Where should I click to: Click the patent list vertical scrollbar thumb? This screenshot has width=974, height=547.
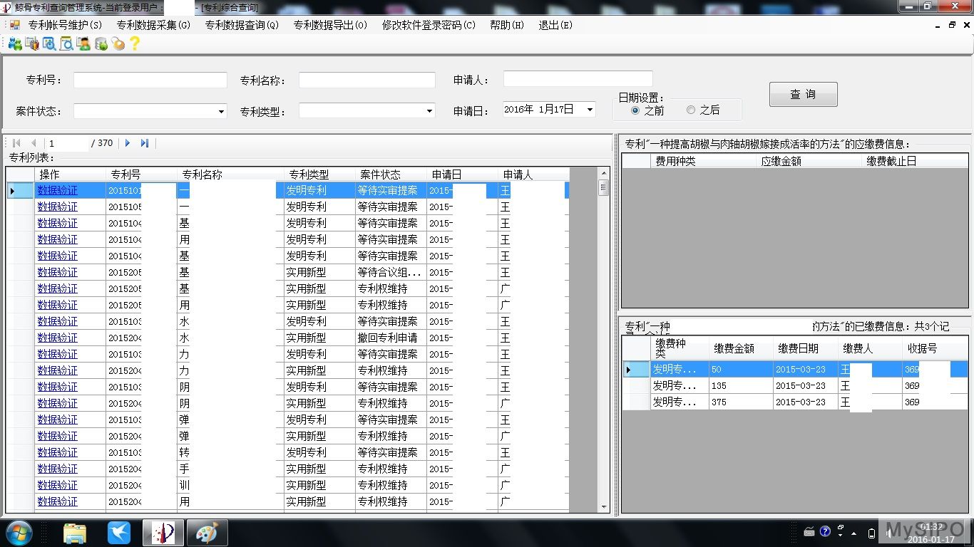coord(603,188)
